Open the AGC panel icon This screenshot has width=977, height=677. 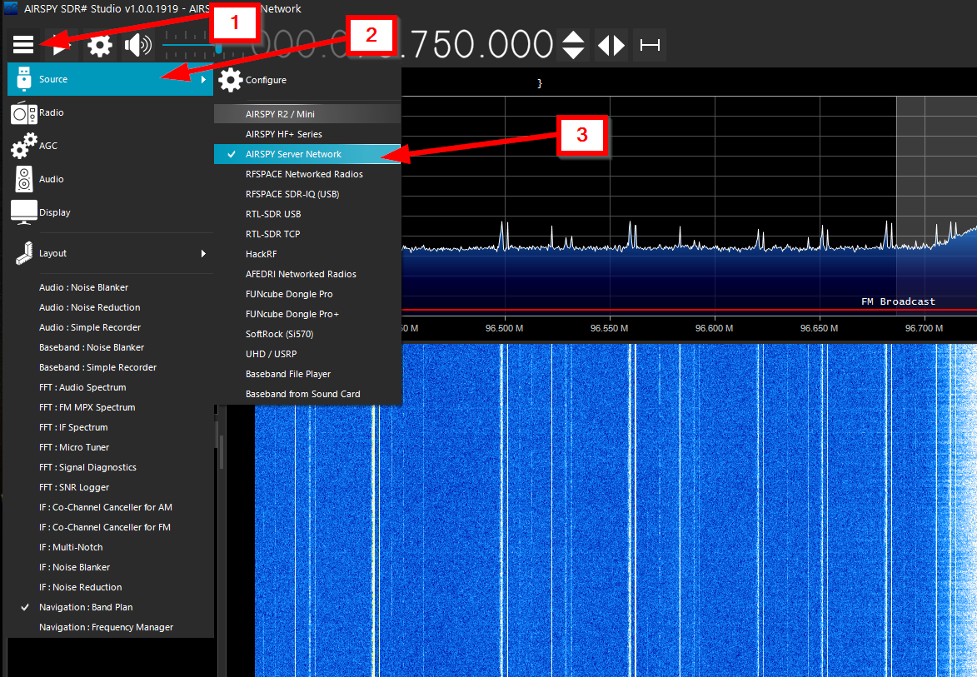[x=25, y=146]
